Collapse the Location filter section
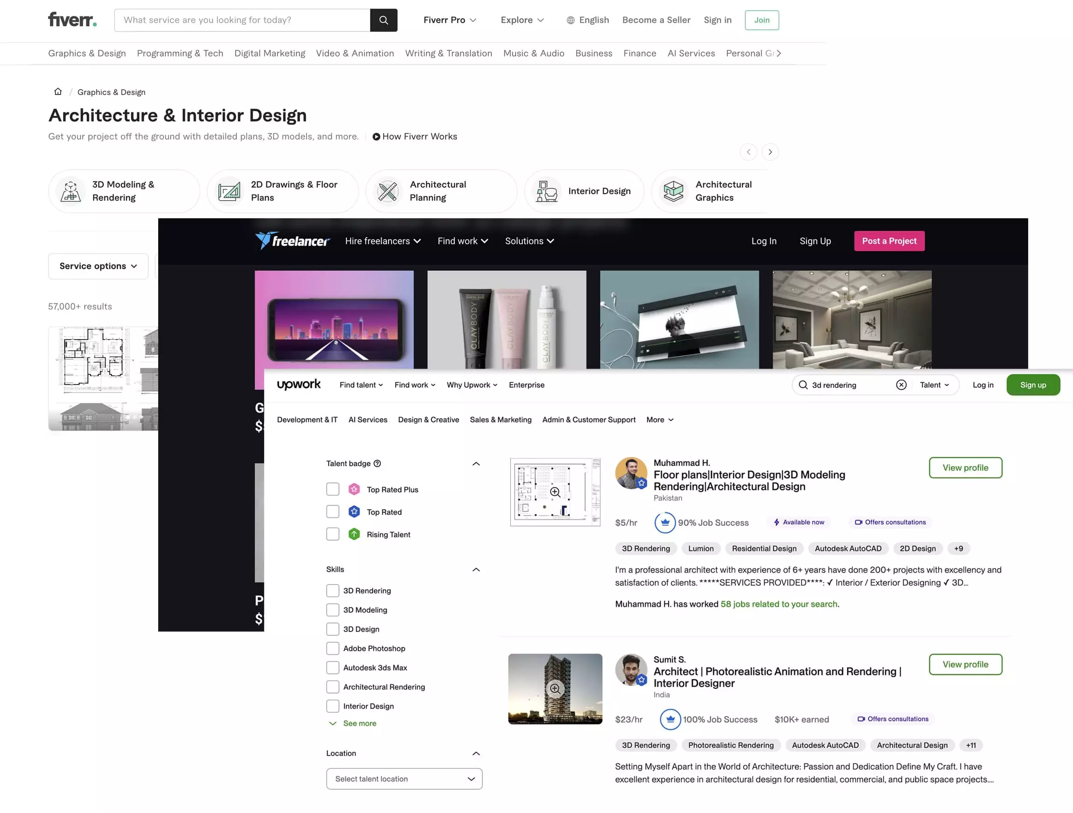 (476, 753)
